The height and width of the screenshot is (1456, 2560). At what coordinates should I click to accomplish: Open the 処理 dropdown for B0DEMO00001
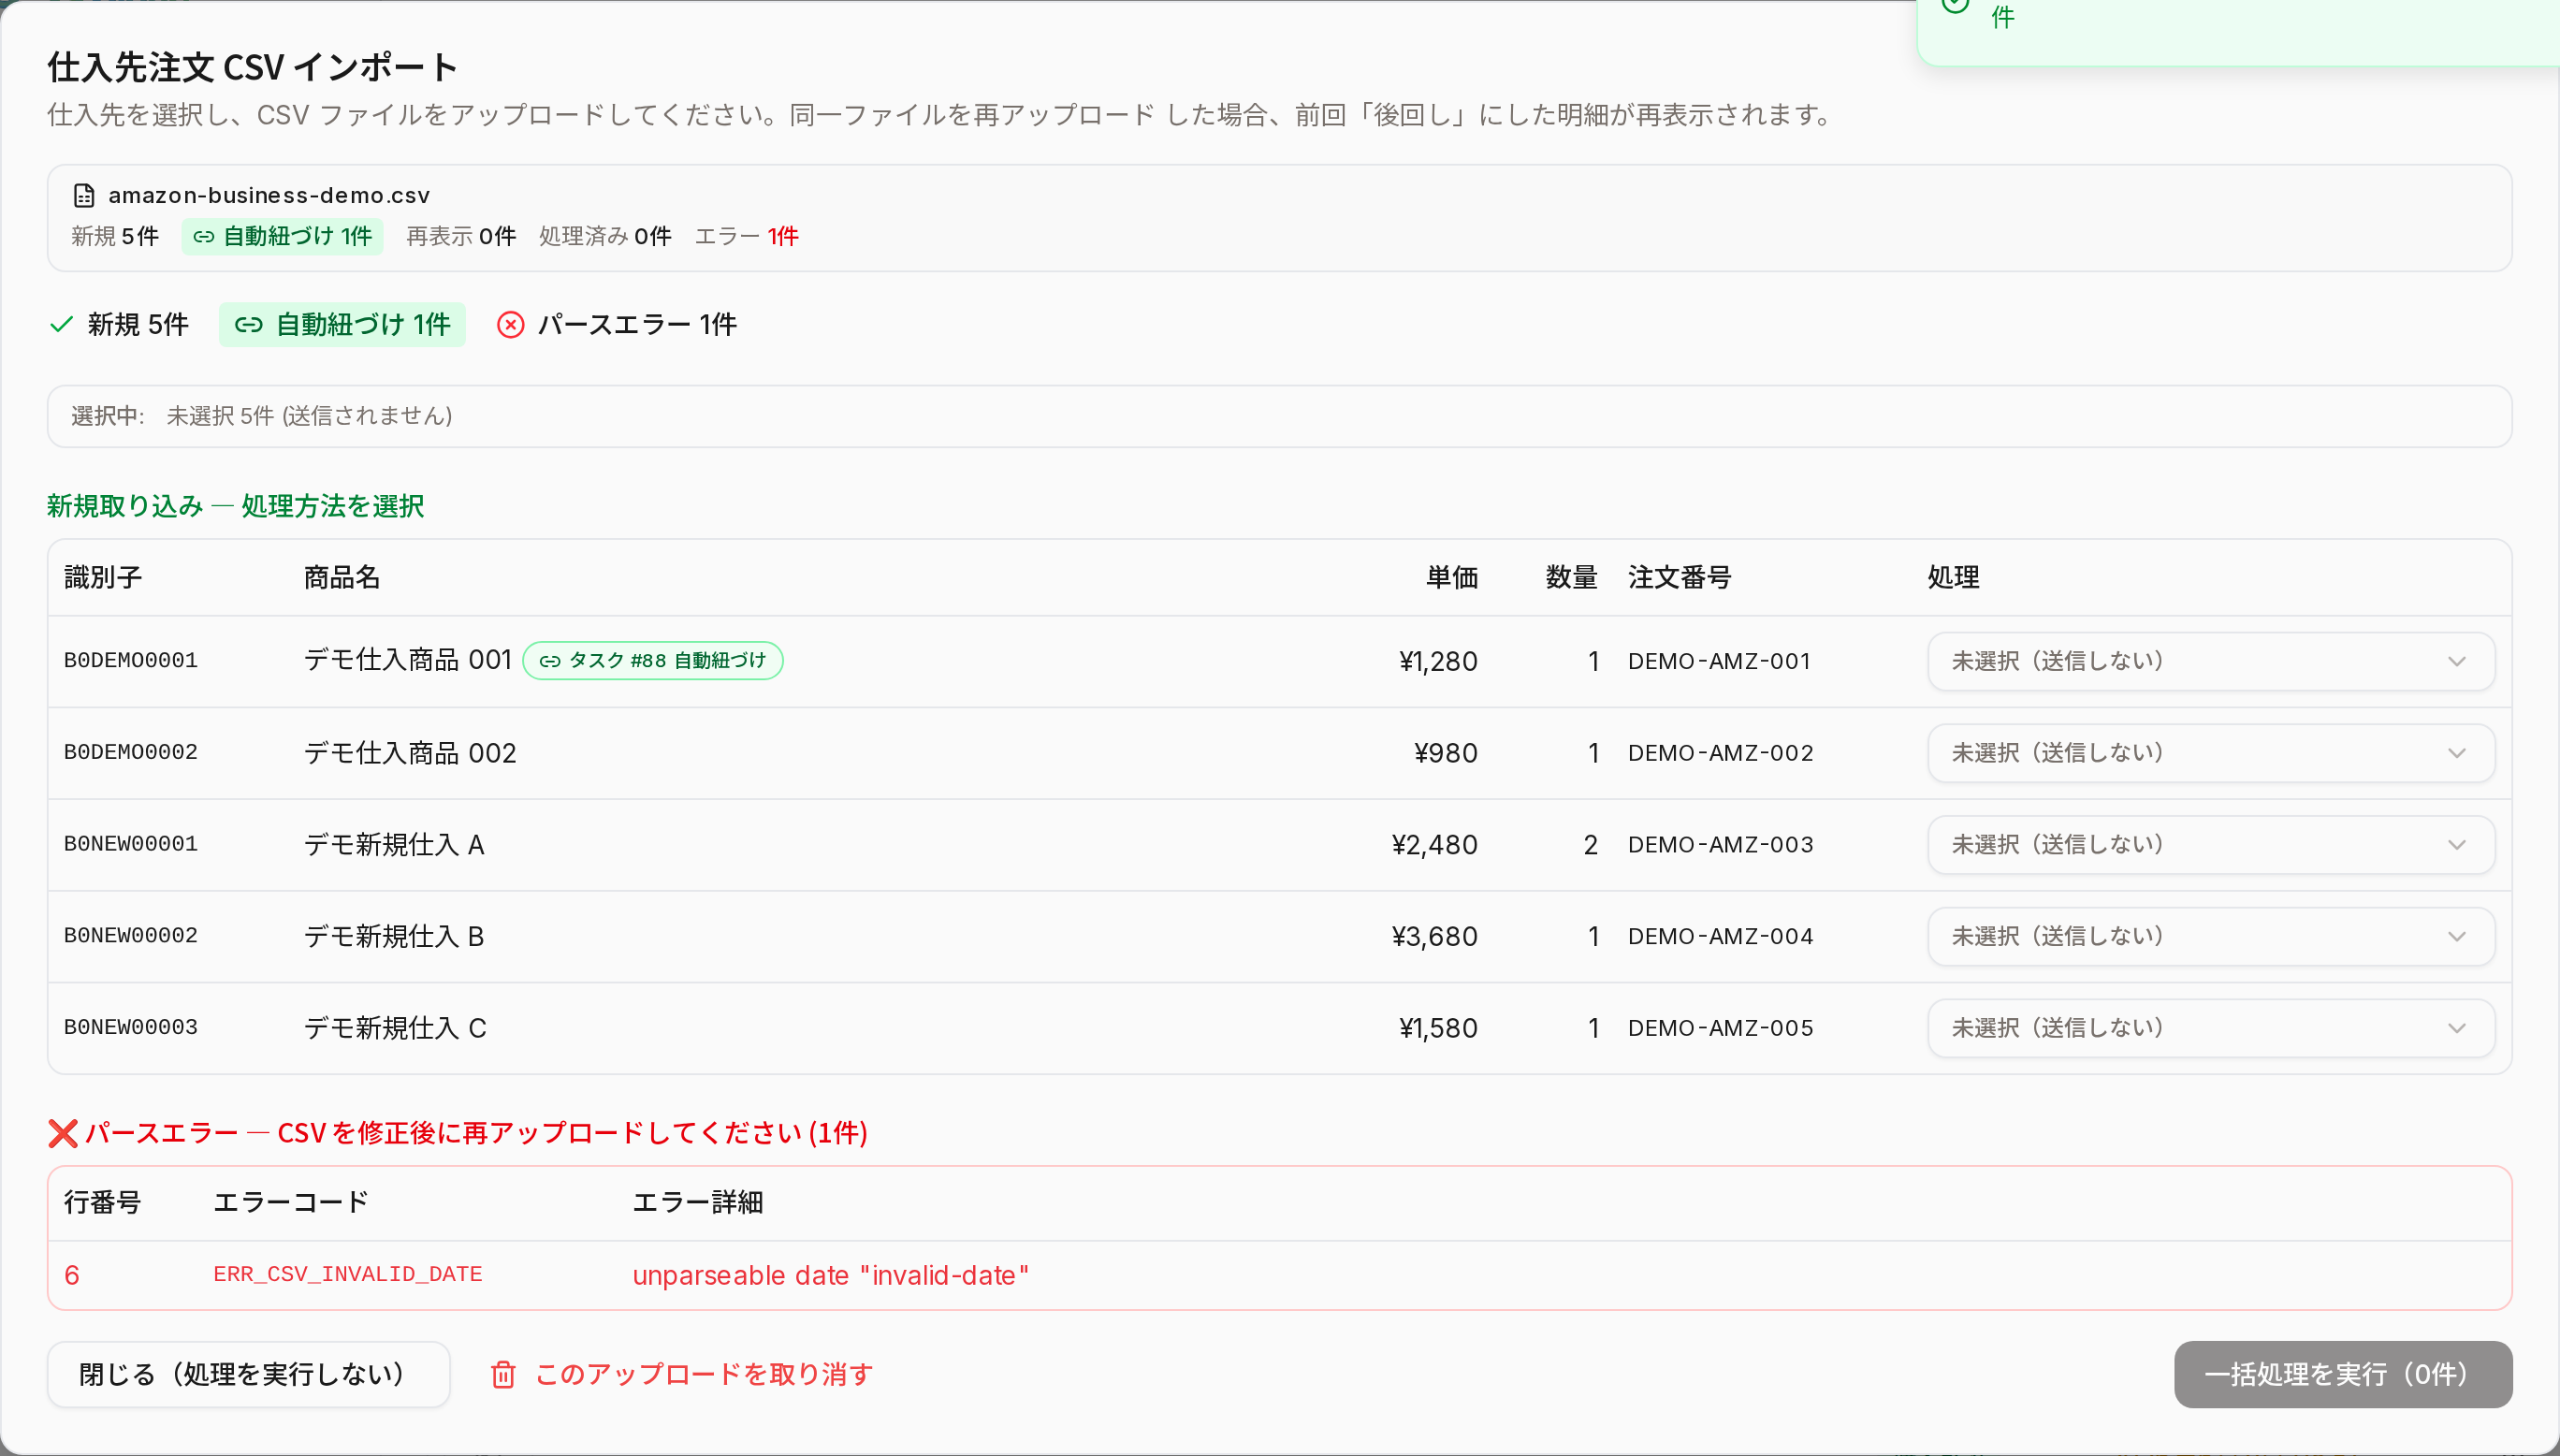[x=2211, y=661]
